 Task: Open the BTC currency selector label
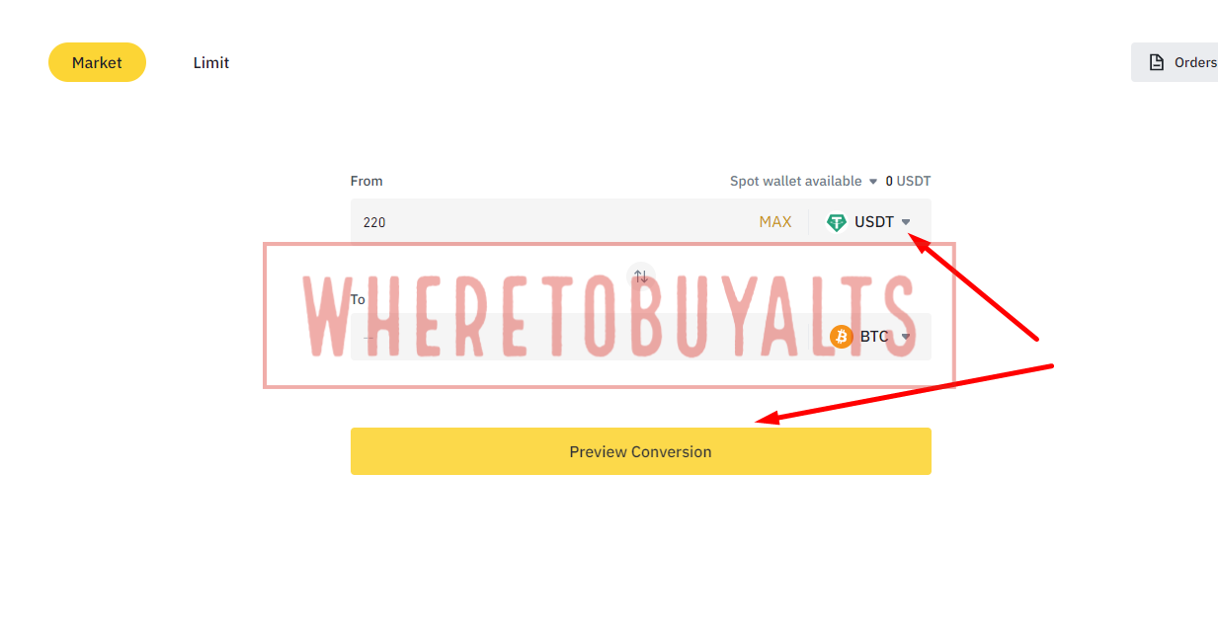pos(874,337)
